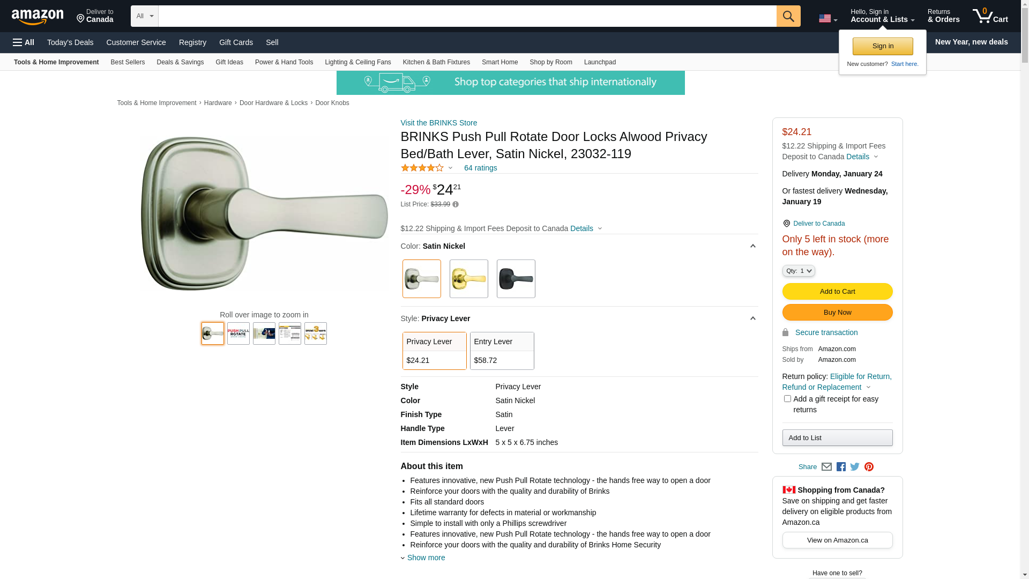Share via Facebook icon
Image resolution: width=1029 pixels, height=579 pixels.
click(841, 467)
